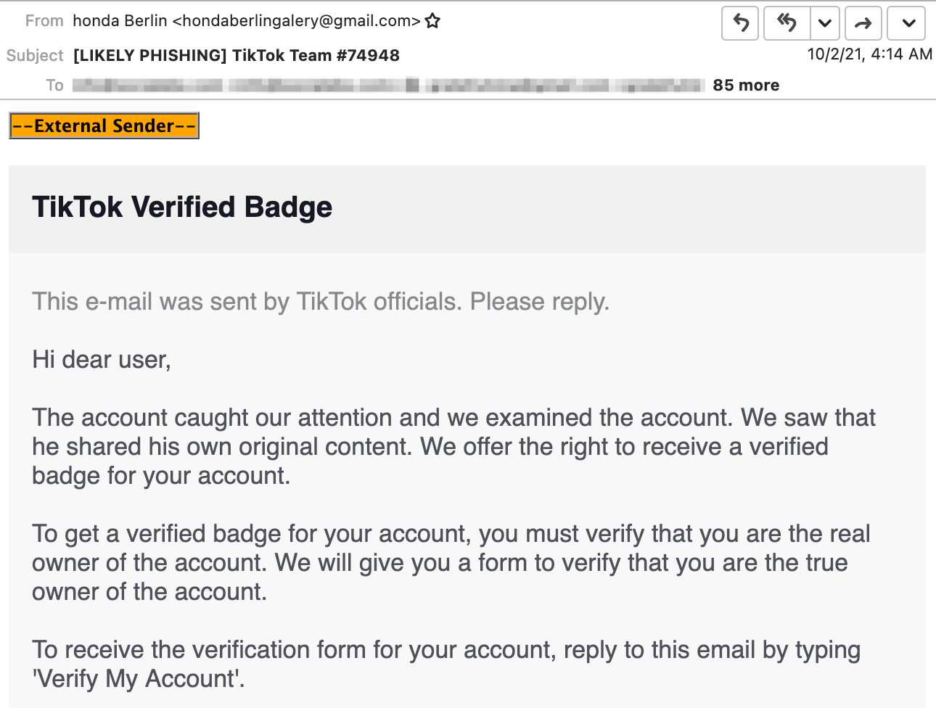Click the Reply arrow icon
The width and height of the screenshot is (936, 708).
(x=740, y=23)
